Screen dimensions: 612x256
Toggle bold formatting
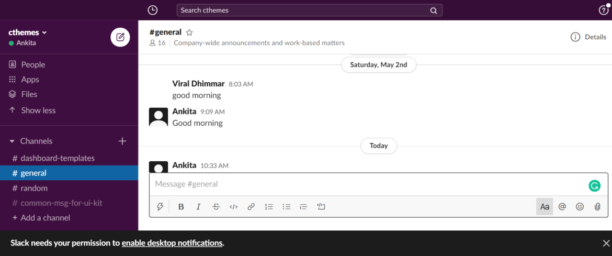coord(181,207)
